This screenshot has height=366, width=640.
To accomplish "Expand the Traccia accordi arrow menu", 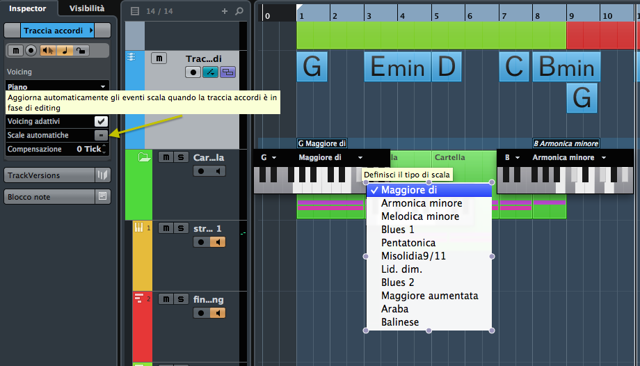I will tap(91, 31).
